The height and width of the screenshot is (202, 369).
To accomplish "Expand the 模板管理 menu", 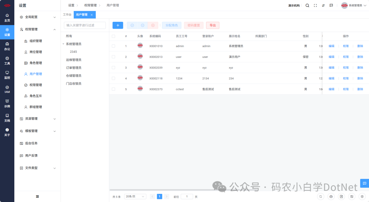I will [x=38, y=131].
